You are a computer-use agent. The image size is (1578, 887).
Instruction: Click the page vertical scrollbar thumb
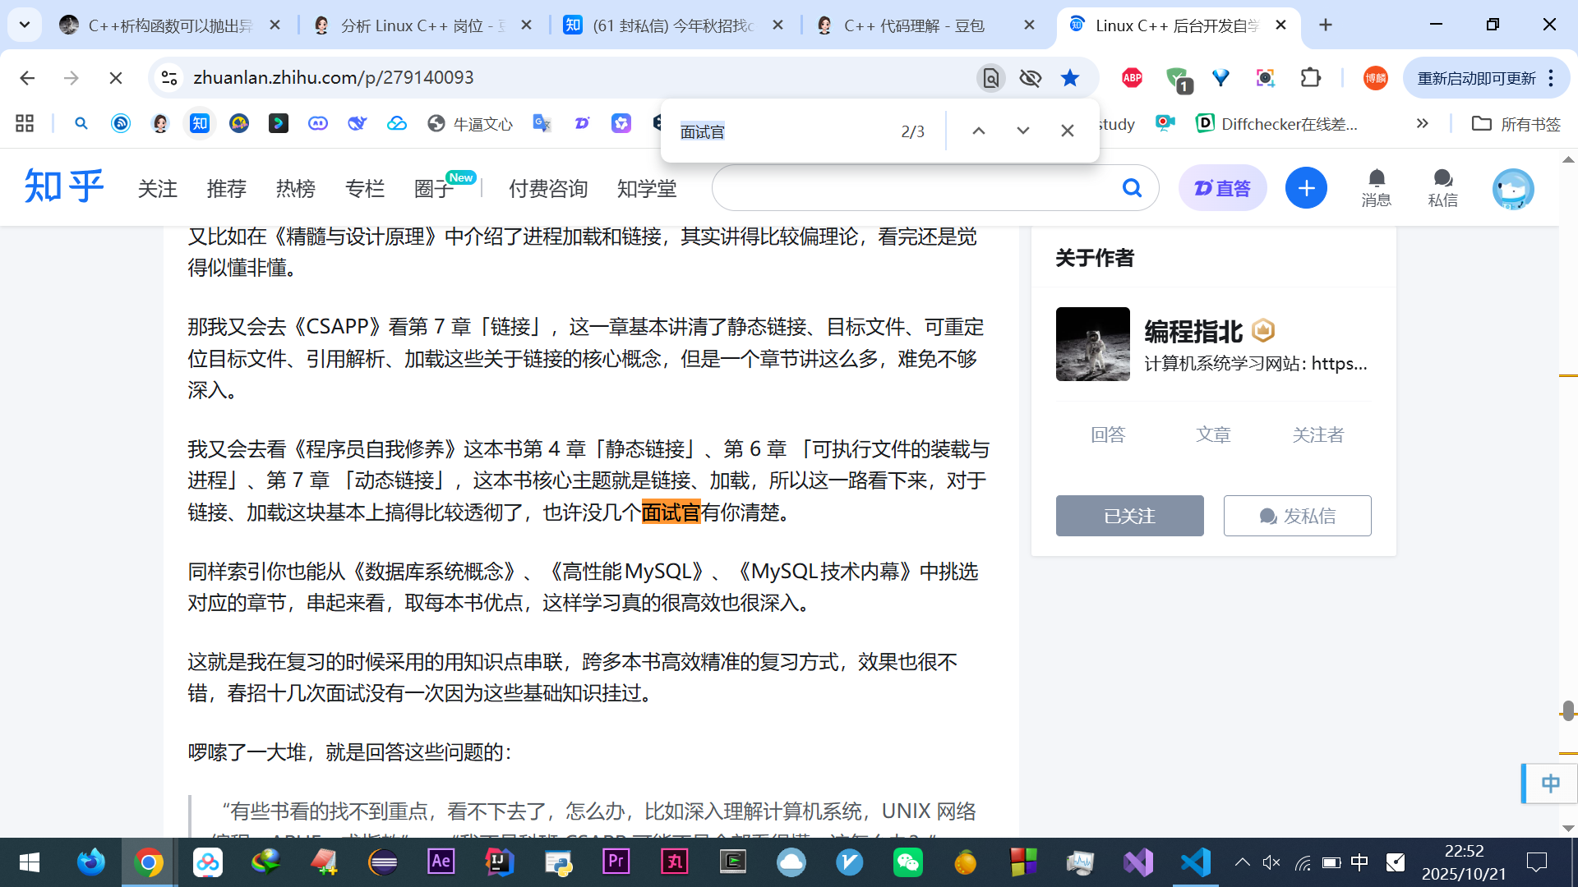(x=1568, y=711)
